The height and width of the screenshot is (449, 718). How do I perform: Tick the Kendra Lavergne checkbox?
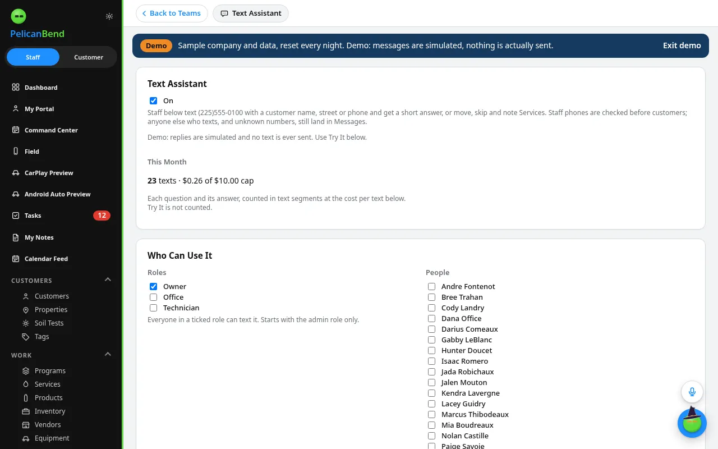431,393
